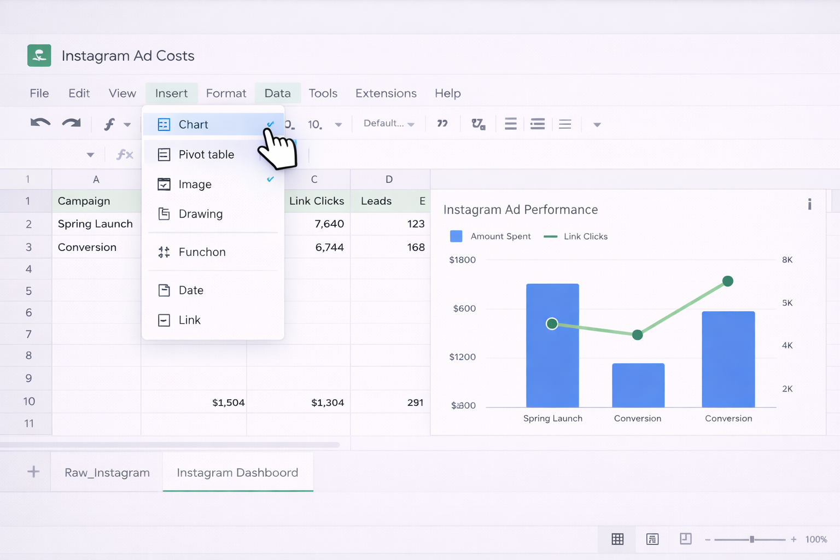Click the redo arrow icon
This screenshot has width=840, height=560.
click(71, 123)
